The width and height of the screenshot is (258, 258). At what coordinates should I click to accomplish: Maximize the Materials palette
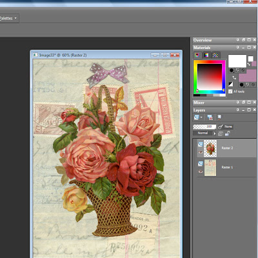point(249,47)
